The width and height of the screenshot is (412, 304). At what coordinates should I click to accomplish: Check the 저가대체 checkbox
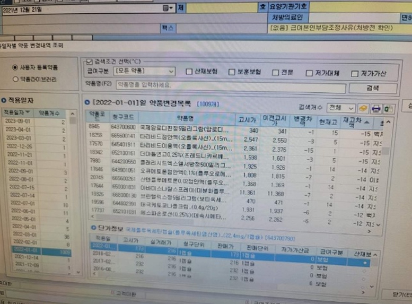(x=309, y=73)
